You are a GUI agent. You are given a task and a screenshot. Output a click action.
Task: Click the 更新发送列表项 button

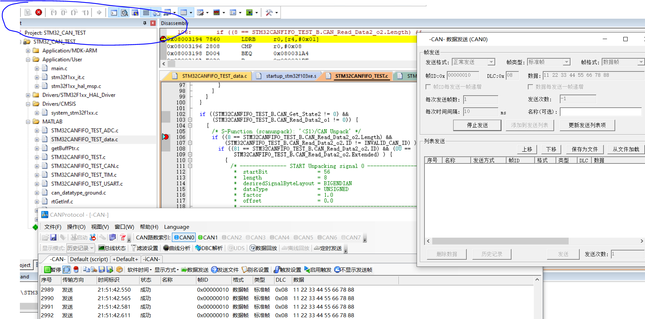(587, 125)
